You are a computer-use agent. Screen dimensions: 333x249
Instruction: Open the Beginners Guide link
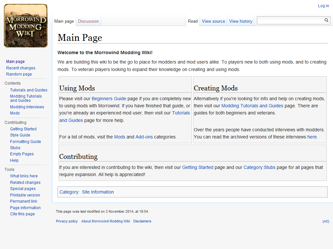[109, 99]
